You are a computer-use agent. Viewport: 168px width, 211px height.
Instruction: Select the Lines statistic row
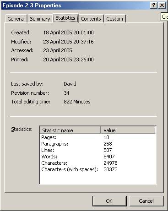[x=98, y=150]
